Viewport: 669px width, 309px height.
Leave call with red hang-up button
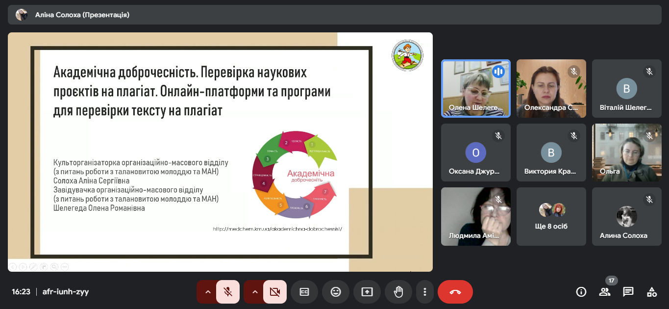455,292
